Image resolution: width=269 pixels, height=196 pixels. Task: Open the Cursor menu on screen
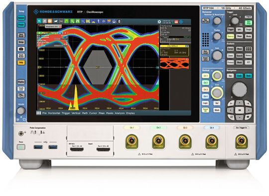click(93, 113)
